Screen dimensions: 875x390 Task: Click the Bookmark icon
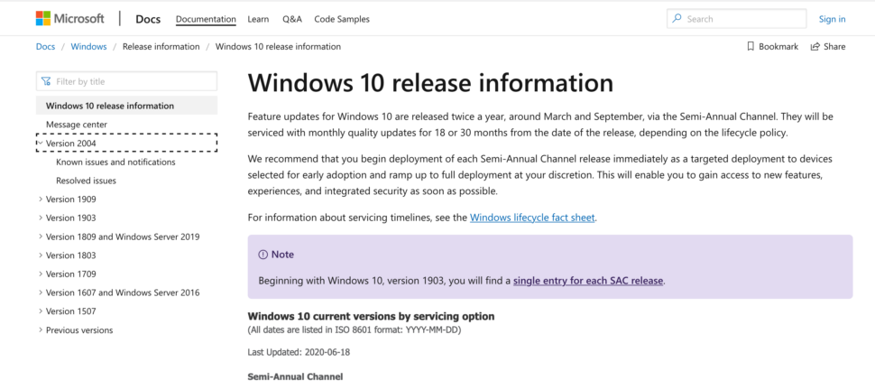tap(751, 46)
